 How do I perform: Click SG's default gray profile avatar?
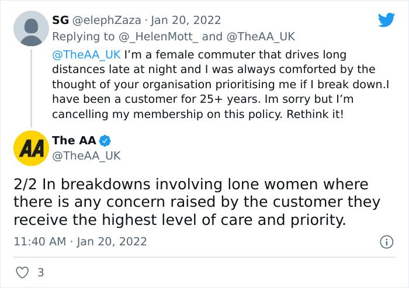[x=30, y=28]
